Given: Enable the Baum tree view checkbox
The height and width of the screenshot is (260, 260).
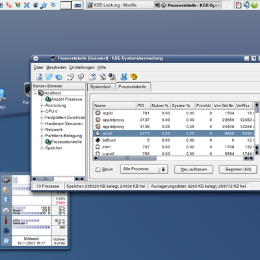Looking at the screenshot, I should [x=97, y=170].
